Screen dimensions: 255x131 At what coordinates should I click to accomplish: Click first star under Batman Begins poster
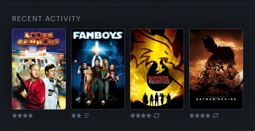[192, 115]
